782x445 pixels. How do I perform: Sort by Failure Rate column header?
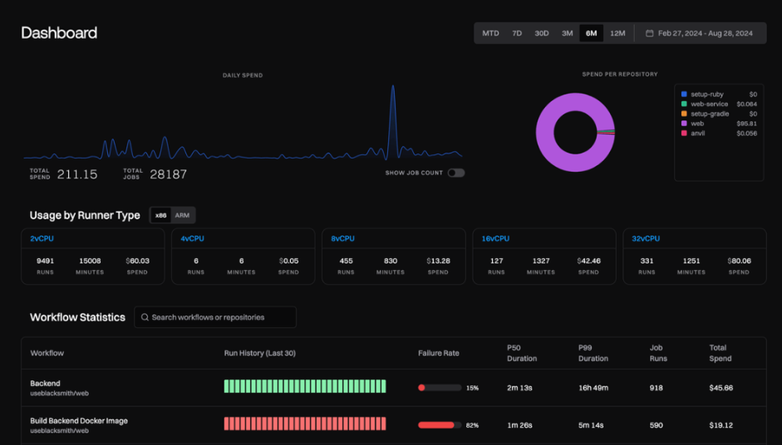pyautogui.click(x=439, y=353)
